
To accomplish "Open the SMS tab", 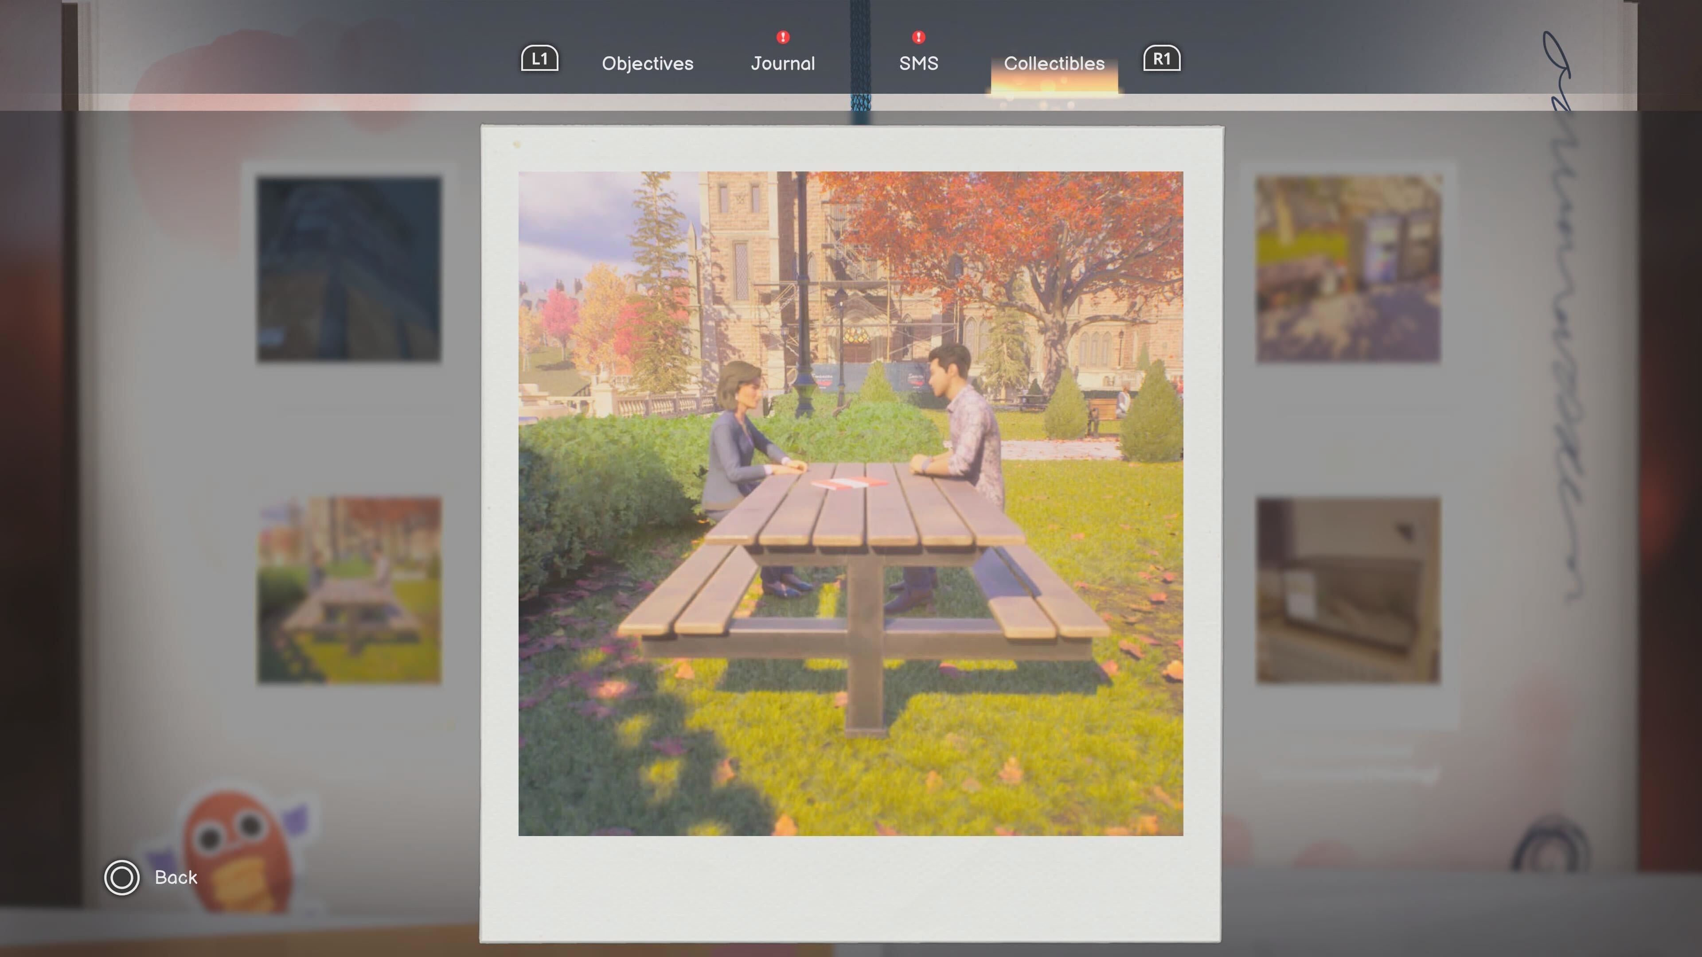I will pyautogui.click(x=918, y=63).
